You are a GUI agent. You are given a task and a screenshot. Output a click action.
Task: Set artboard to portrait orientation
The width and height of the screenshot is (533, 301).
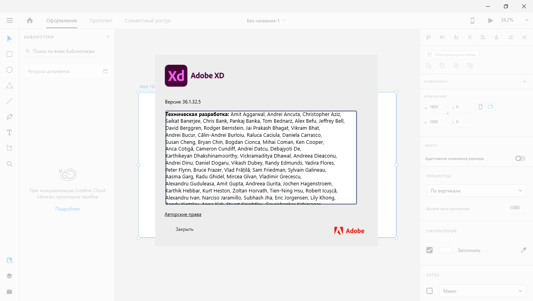pos(481,107)
